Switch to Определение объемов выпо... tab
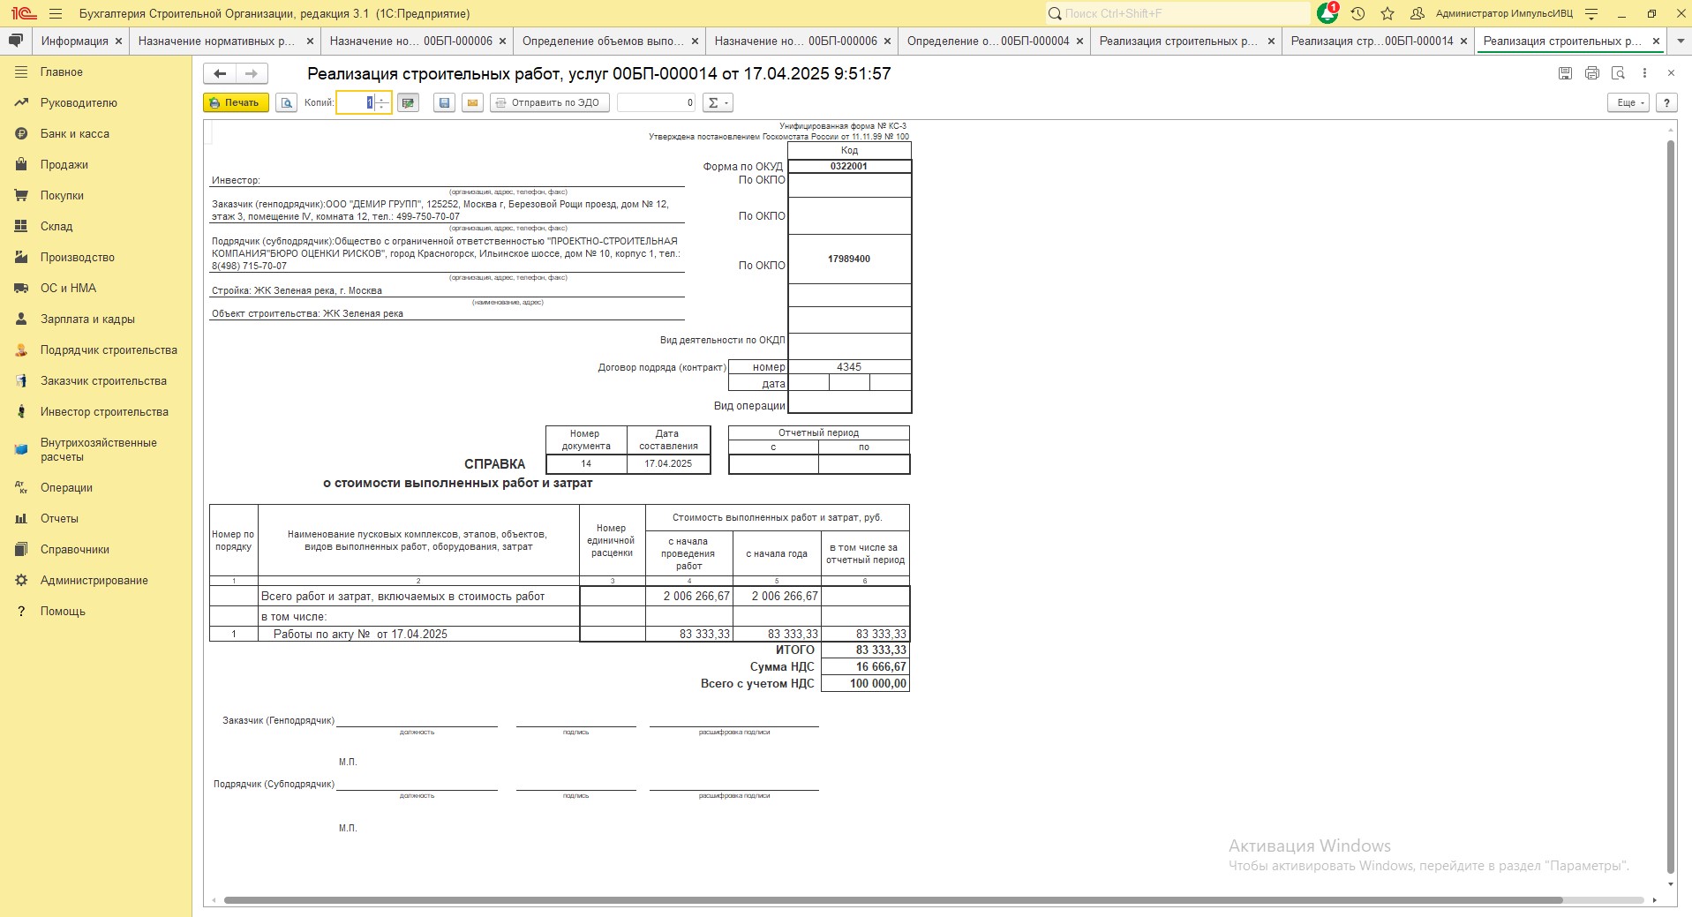Screen dimensions: 1692x917 [603, 41]
